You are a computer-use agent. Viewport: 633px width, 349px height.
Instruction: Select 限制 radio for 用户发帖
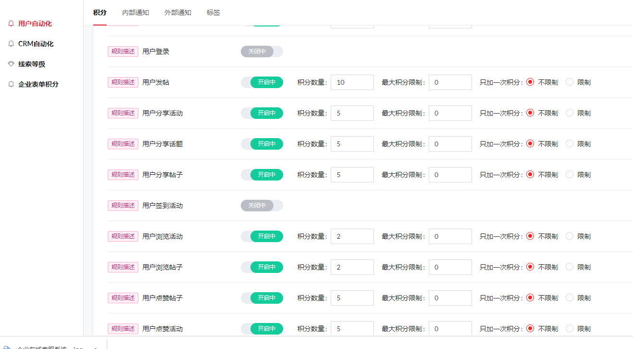point(570,82)
